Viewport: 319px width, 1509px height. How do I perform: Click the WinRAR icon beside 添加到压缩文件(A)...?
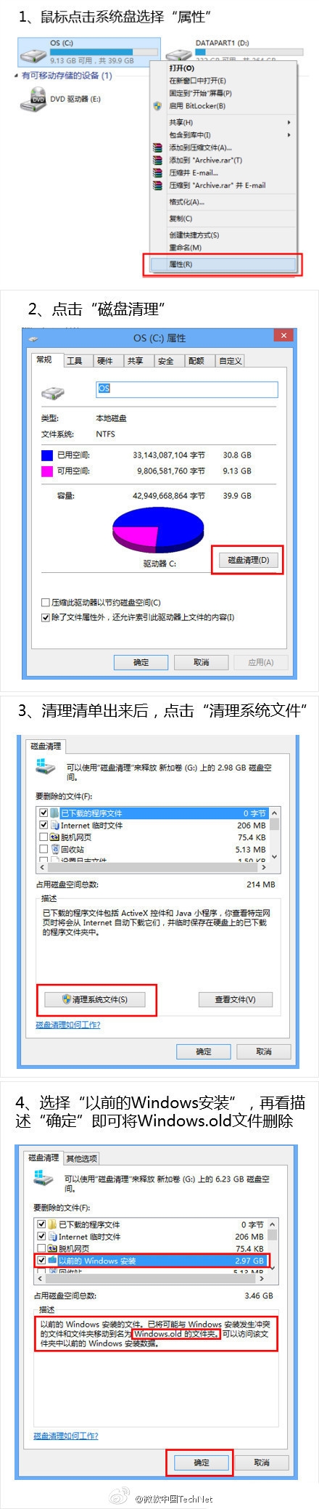pyautogui.click(x=157, y=147)
